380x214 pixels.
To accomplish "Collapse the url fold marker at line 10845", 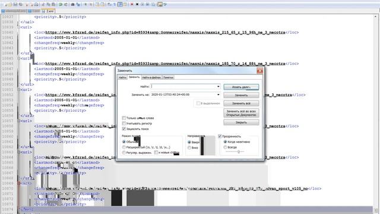I will tap(19, 58).
